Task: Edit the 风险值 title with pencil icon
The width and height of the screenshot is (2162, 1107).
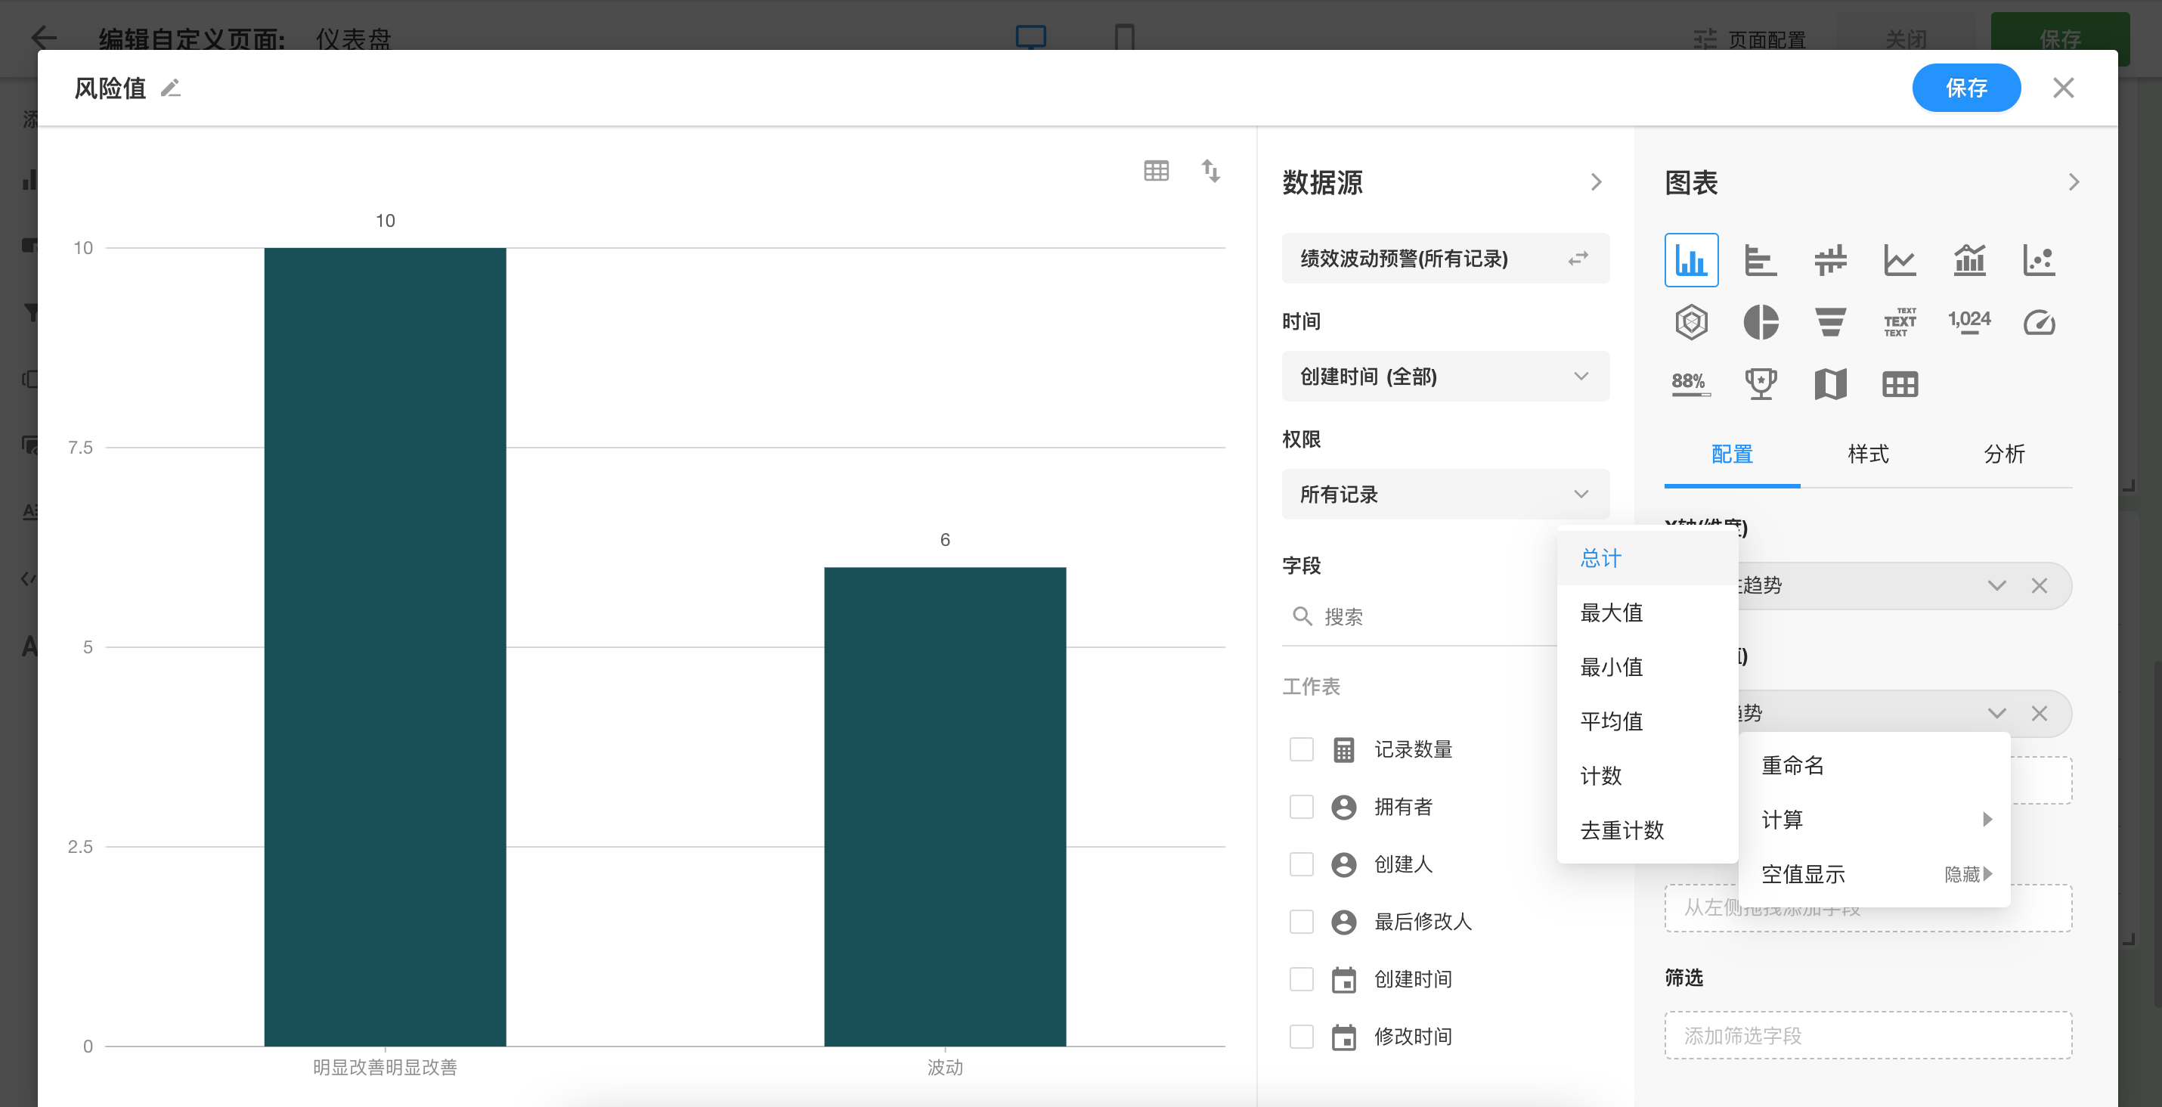Action: coord(171,88)
